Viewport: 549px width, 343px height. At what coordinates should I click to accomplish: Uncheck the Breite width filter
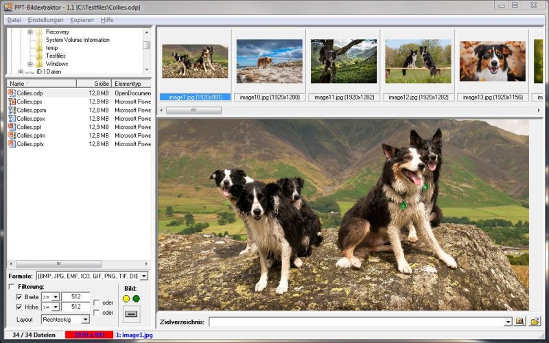(19, 297)
